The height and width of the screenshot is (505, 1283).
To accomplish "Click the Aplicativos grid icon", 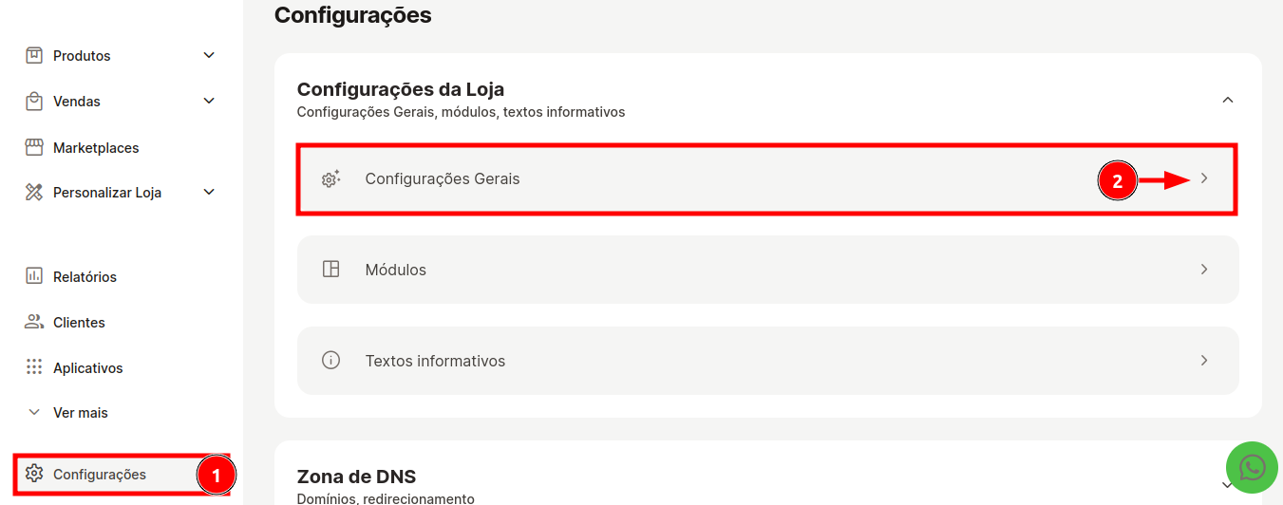I will coord(34,367).
